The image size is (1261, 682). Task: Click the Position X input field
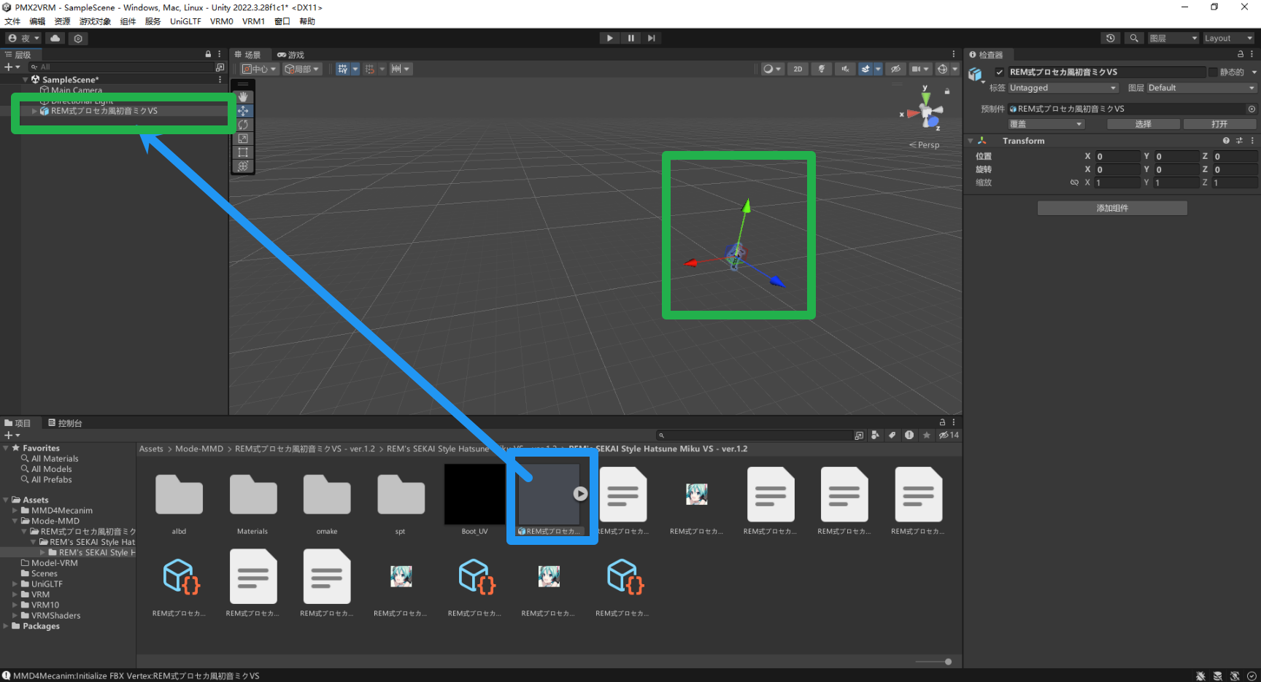coord(1117,156)
